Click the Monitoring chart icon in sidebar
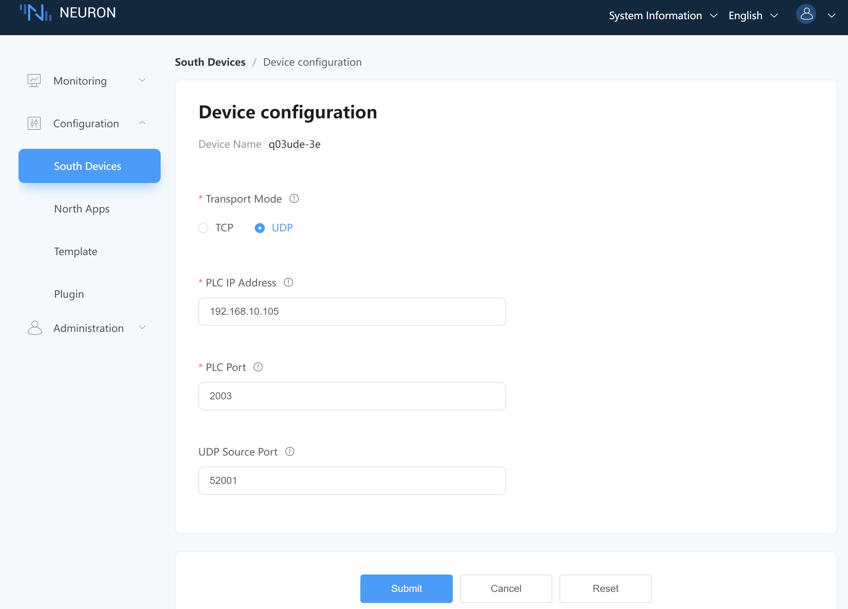This screenshot has height=609, width=848. (x=34, y=81)
